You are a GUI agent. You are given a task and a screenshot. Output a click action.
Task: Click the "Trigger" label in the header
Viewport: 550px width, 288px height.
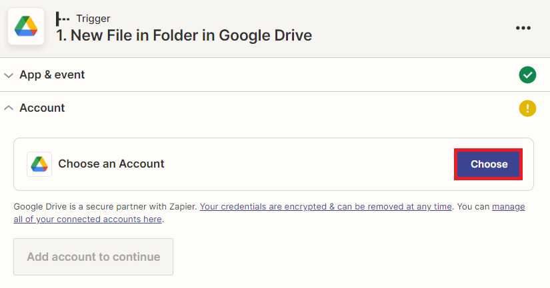[93, 19]
